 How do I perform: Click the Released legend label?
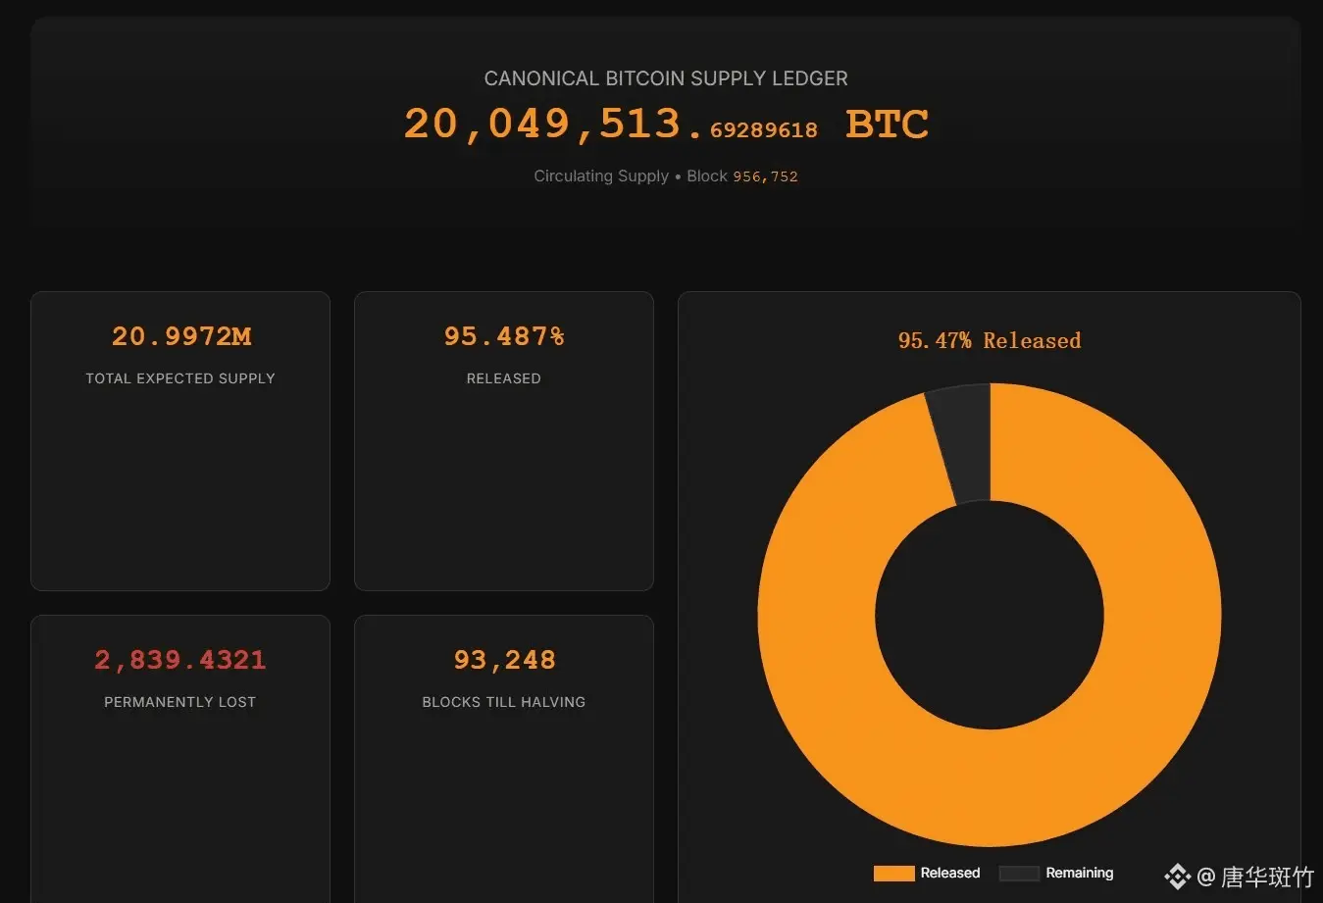point(950,873)
